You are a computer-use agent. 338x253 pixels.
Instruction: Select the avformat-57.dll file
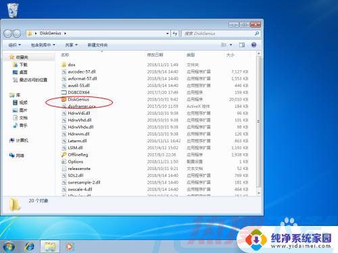[82, 78]
